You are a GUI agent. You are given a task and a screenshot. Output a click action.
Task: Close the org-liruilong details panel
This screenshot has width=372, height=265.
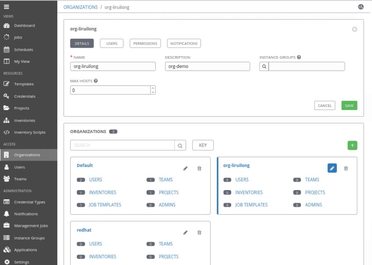[354, 29]
